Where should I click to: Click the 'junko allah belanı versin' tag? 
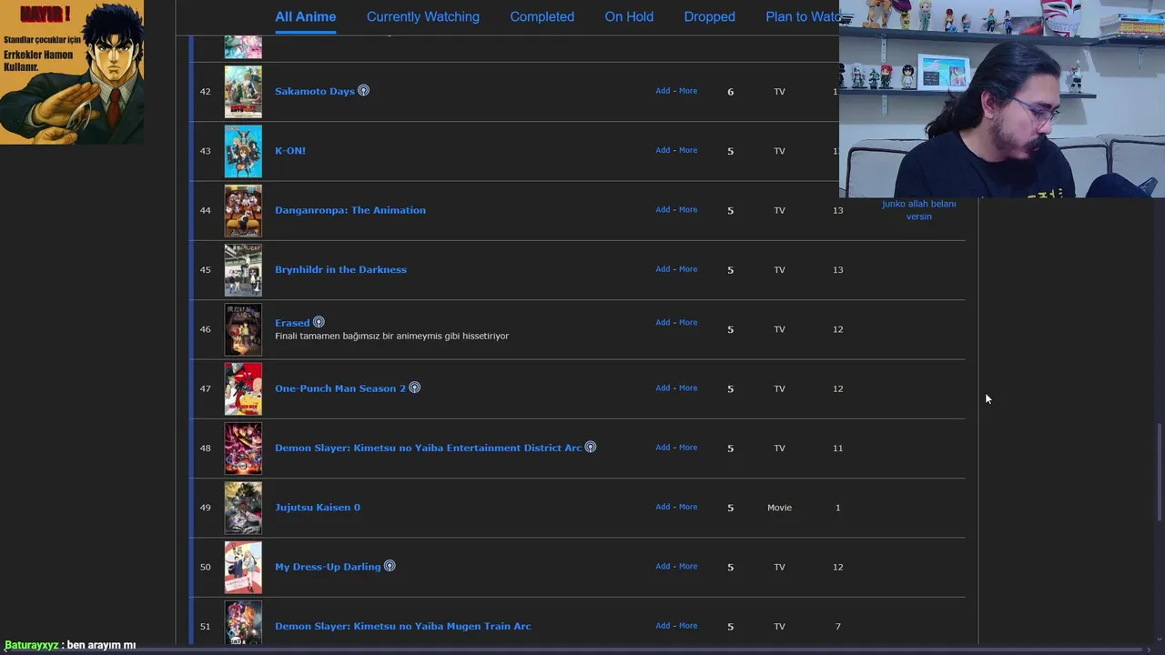[x=918, y=210]
